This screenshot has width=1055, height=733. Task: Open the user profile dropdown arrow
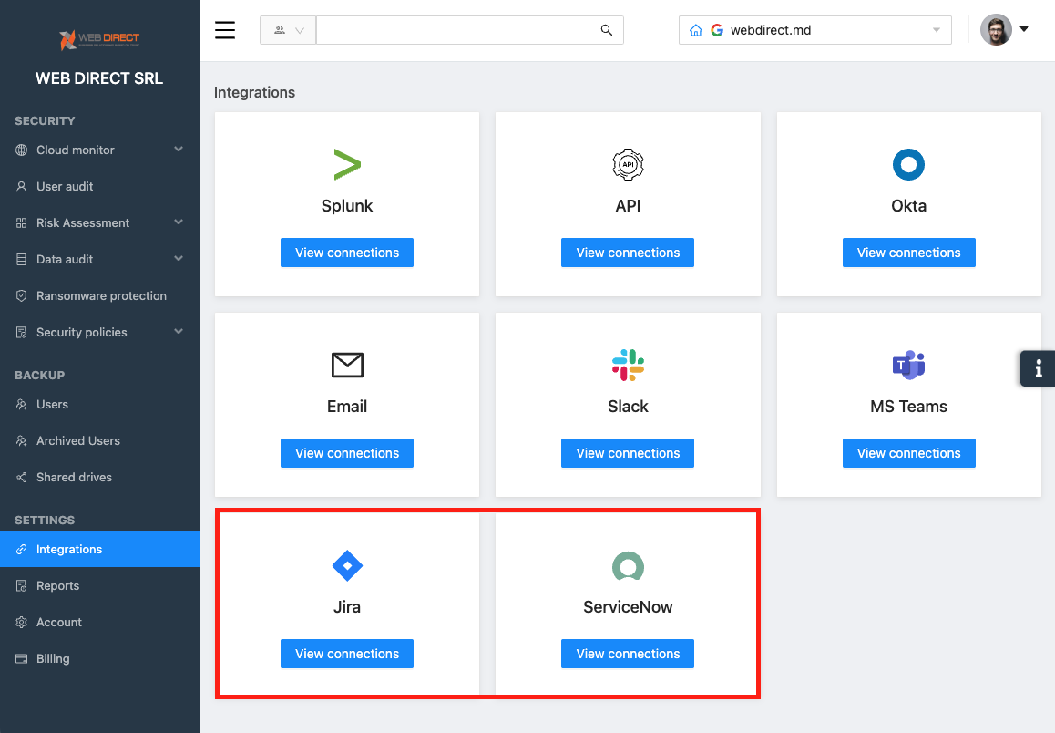(1024, 29)
